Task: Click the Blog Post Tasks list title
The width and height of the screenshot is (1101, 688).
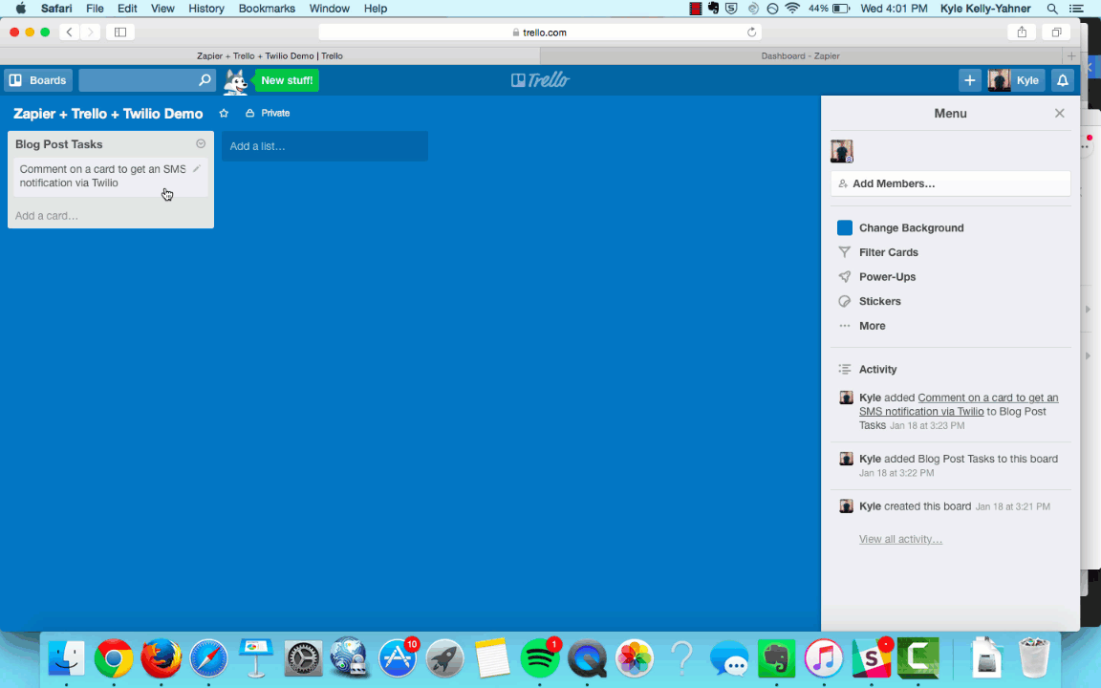Action: point(59,144)
